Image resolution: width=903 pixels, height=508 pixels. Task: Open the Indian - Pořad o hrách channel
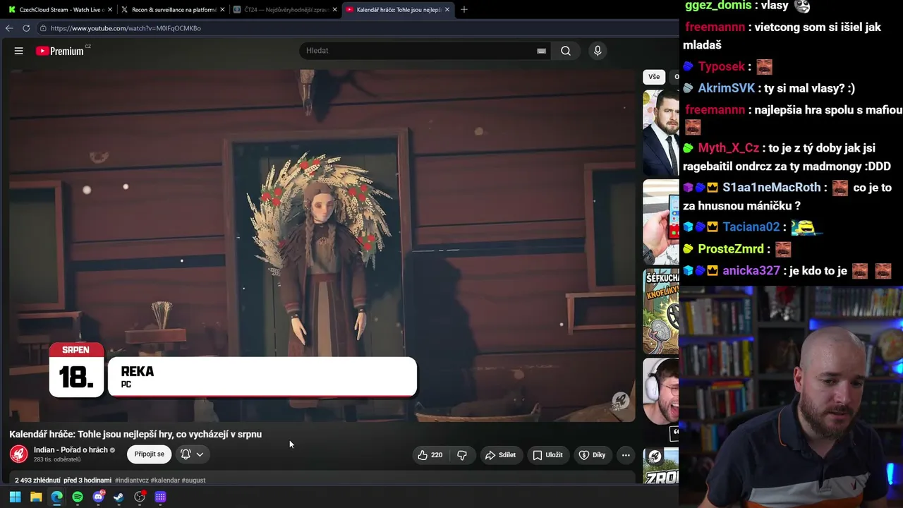(x=71, y=450)
